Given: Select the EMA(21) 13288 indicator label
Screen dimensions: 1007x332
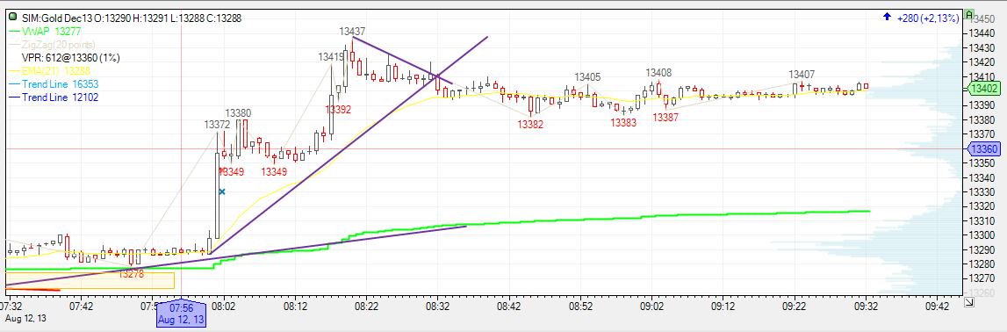Looking at the screenshot, I should click(56, 70).
